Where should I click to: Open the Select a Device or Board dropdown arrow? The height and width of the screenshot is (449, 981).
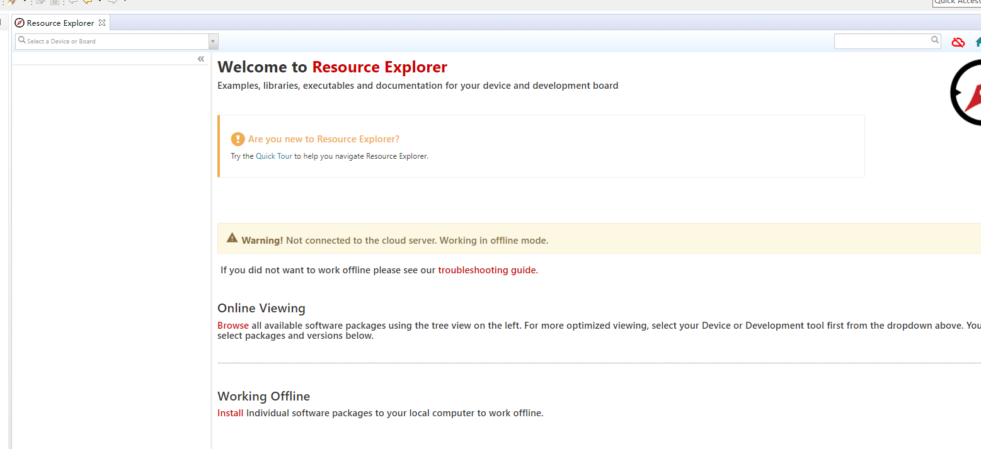[213, 42]
